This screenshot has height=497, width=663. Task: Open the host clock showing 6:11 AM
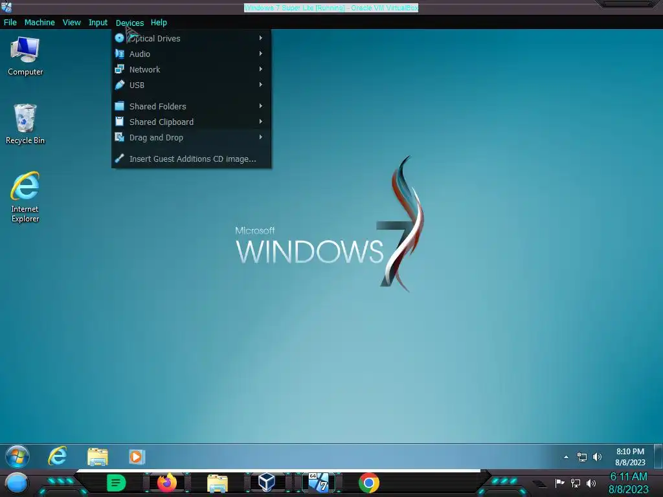tap(628, 483)
